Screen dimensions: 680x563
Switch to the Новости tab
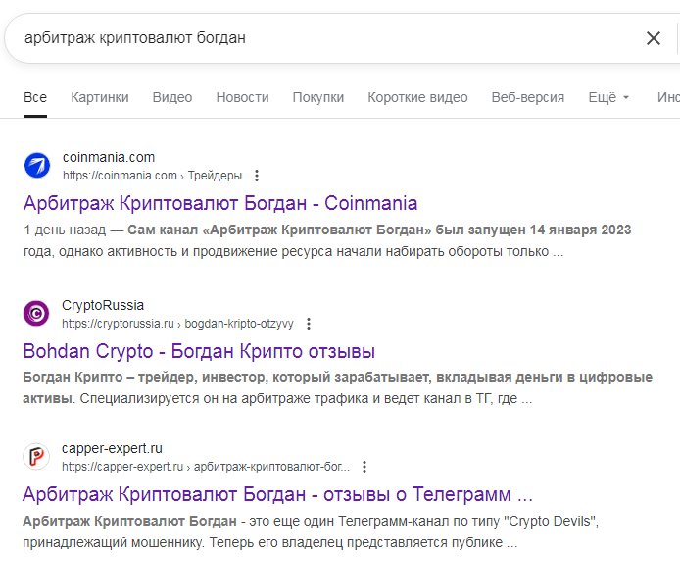pos(242,97)
